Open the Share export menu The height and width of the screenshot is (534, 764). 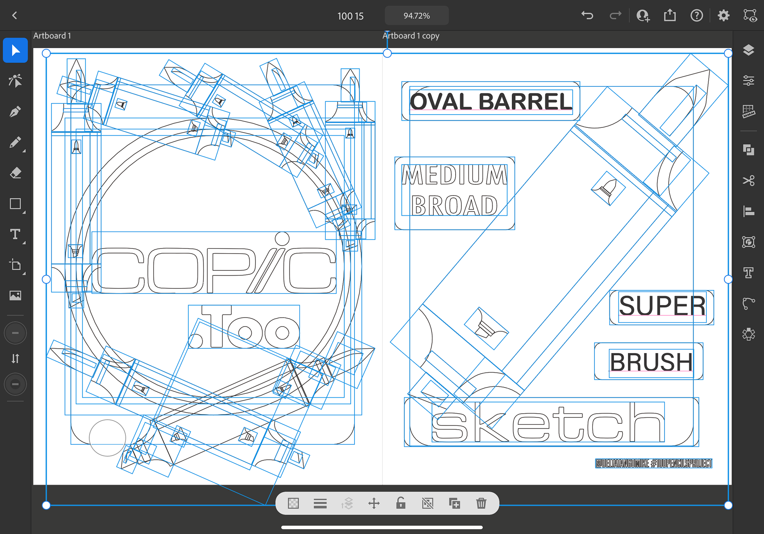pyautogui.click(x=670, y=16)
